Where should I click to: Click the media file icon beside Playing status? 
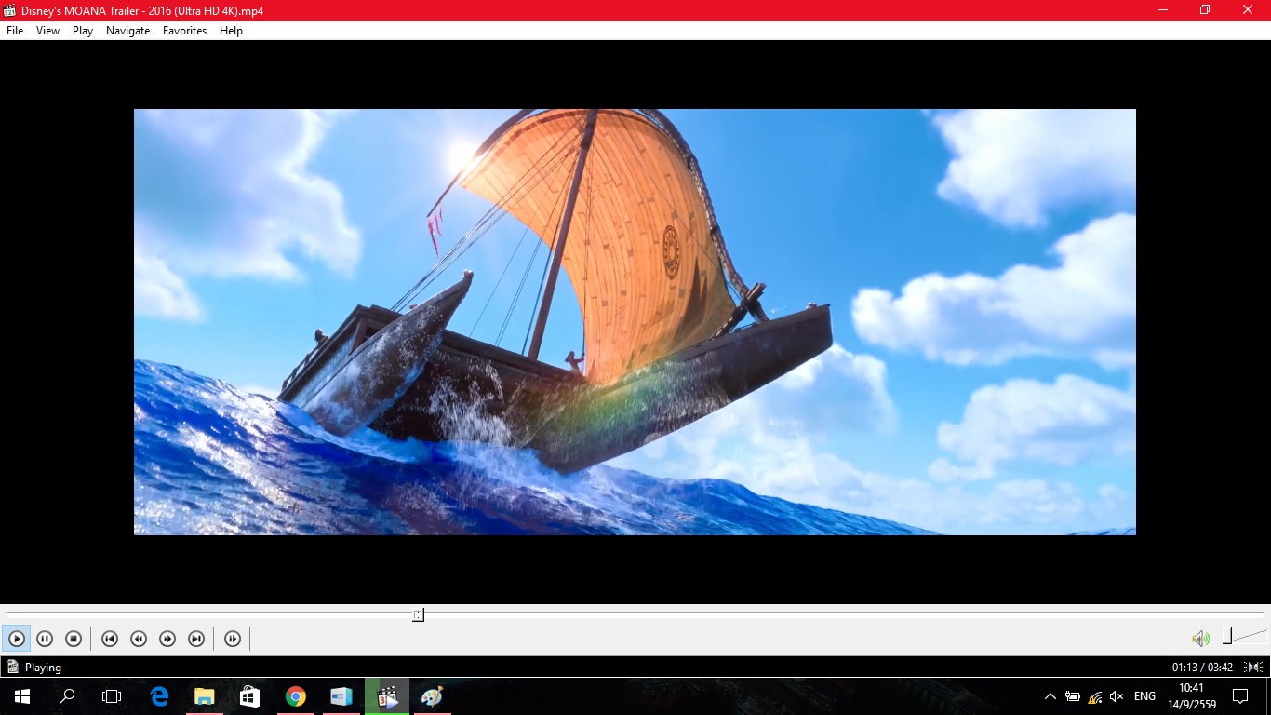12,667
